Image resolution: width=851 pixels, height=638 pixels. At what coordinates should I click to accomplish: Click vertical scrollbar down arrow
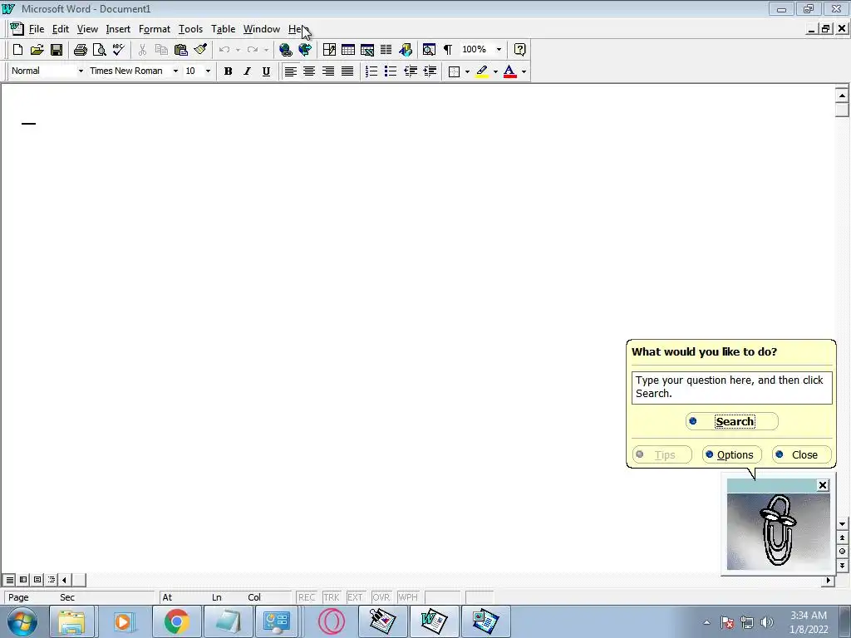pos(842,524)
